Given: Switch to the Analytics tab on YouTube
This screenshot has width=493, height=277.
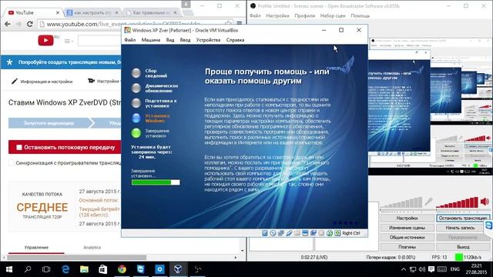Looking at the screenshot, I should 92,248.
